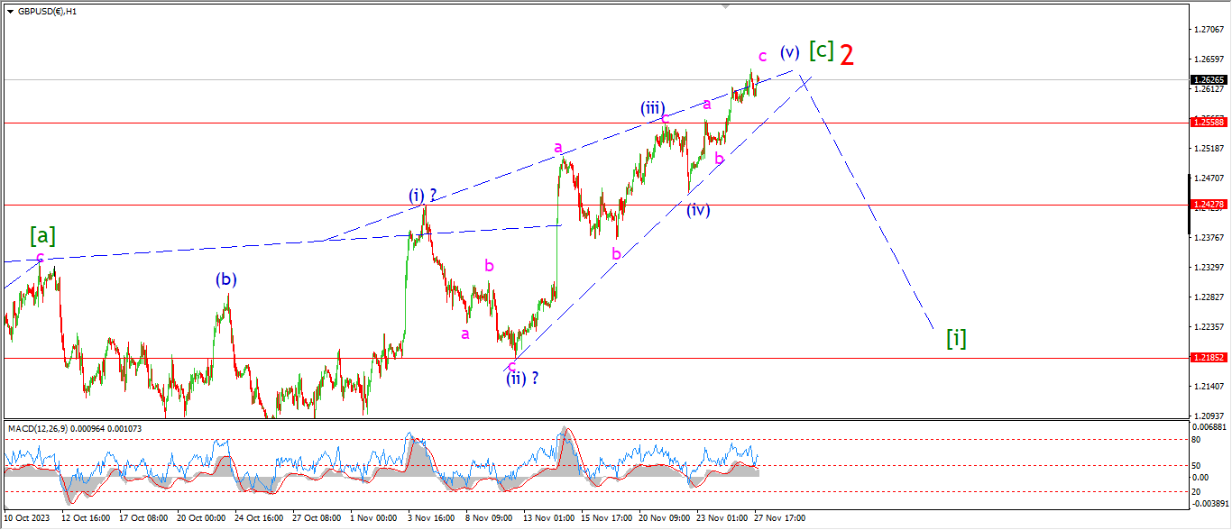Select the blue (i) ? wave label
Image resolution: width=1232 pixels, height=530 pixels.
pyautogui.click(x=423, y=196)
